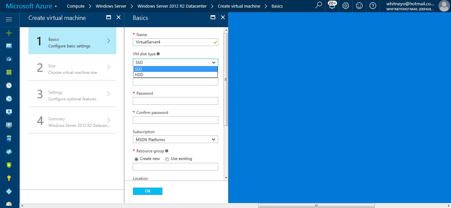The width and height of the screenshot is (451, 208).
Task: Maximize the Basics blade
Action: (x=213, y=17)
